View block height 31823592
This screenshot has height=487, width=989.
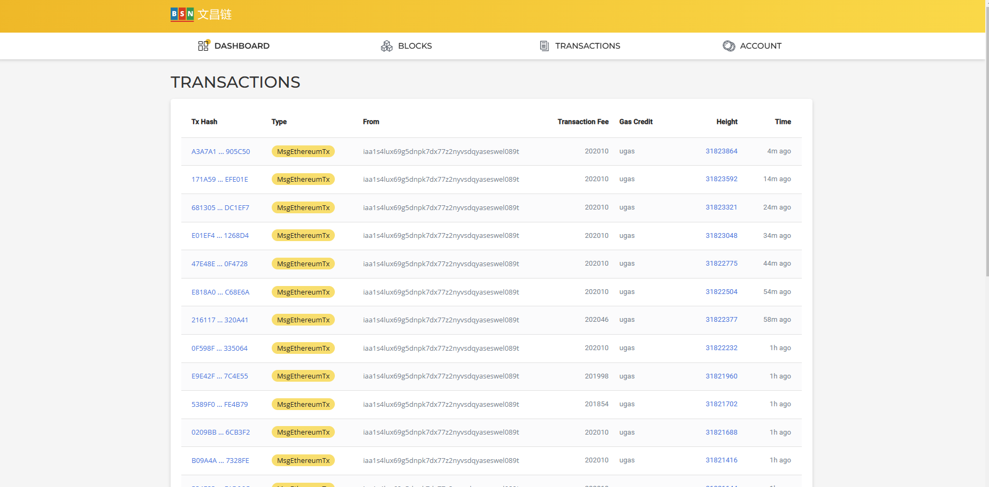pos(721,179)
